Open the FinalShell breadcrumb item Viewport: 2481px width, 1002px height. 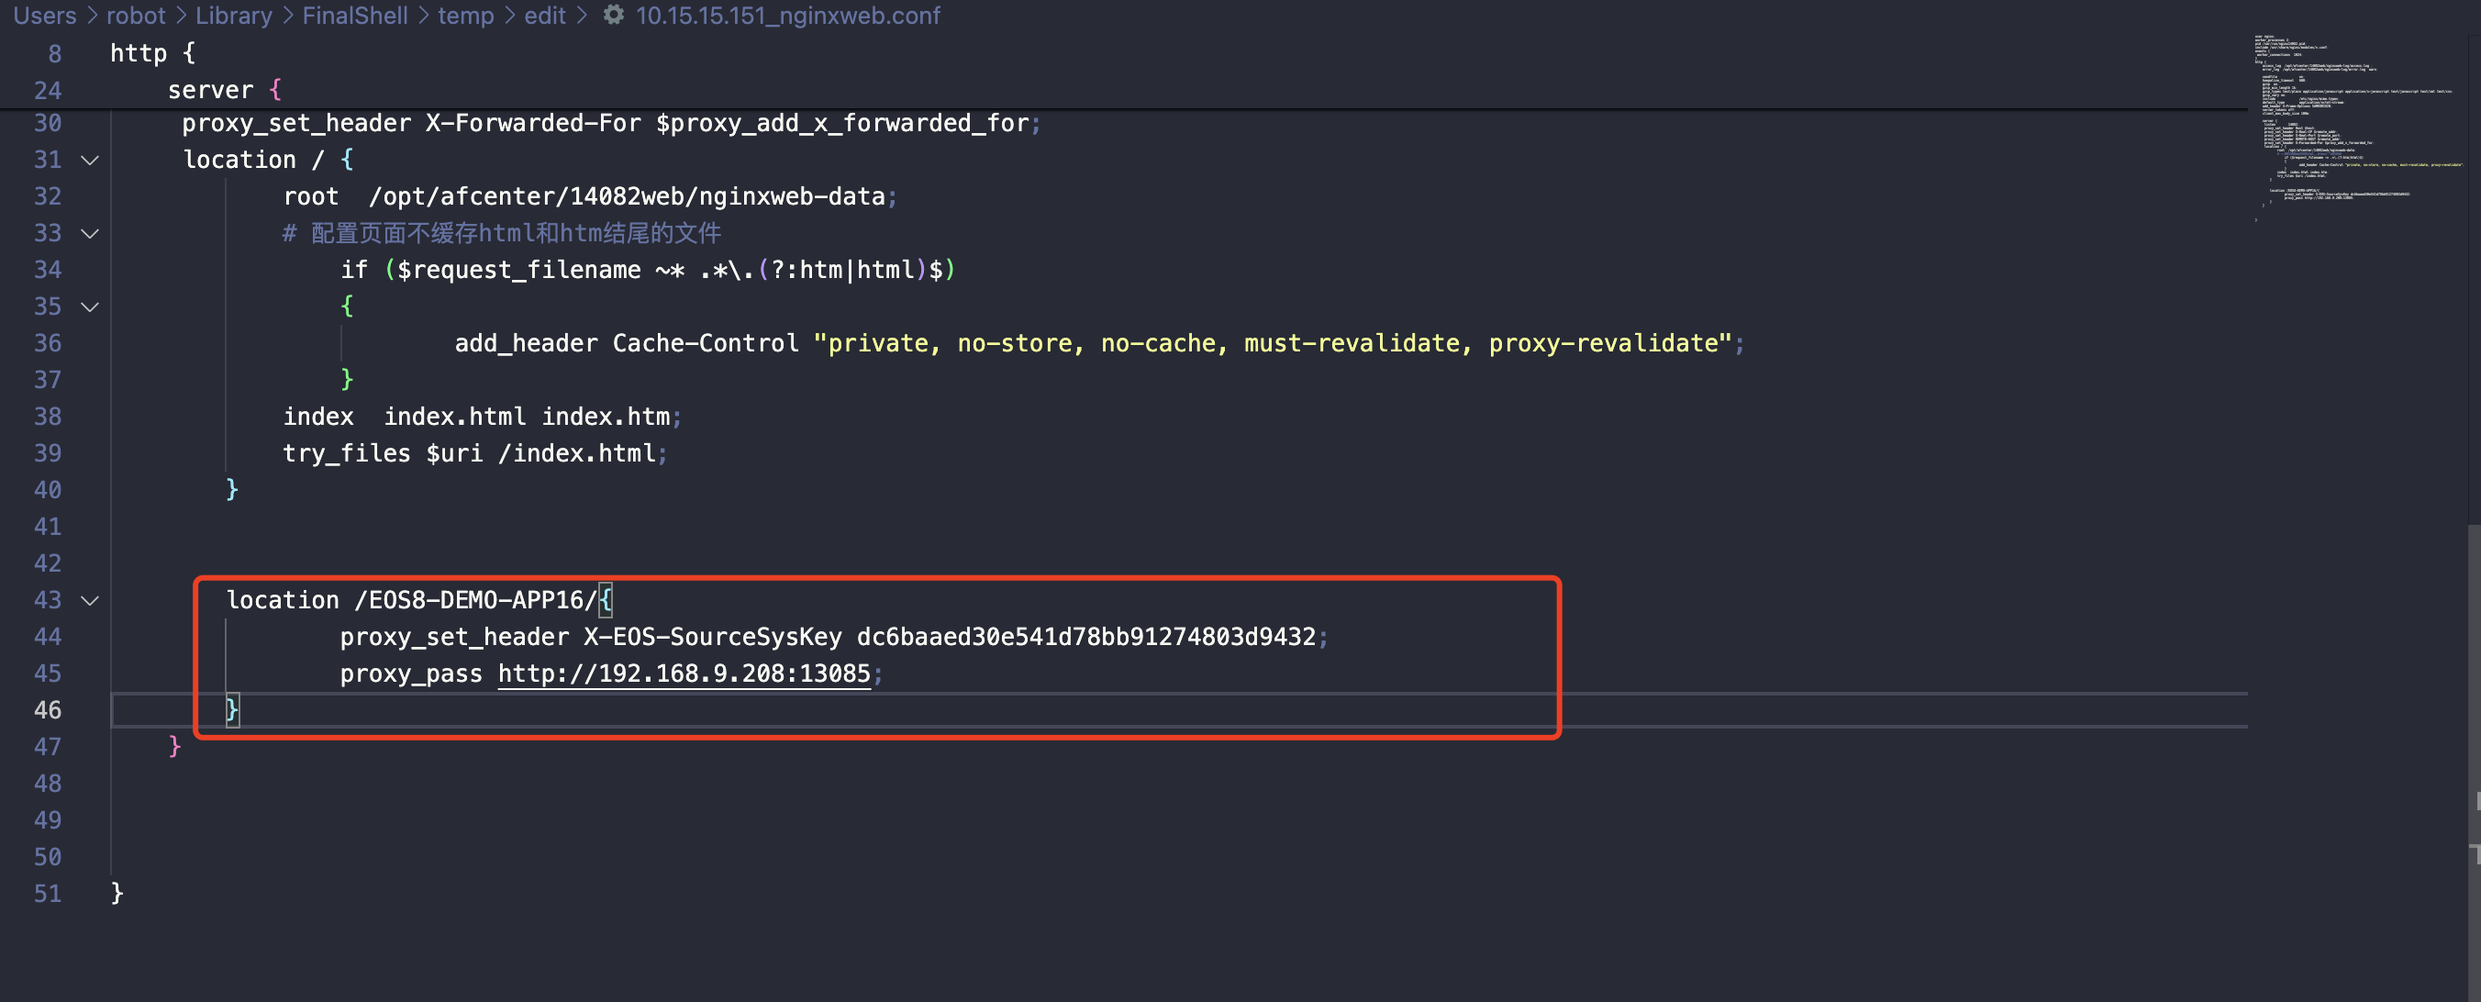(x=355, y=16)
